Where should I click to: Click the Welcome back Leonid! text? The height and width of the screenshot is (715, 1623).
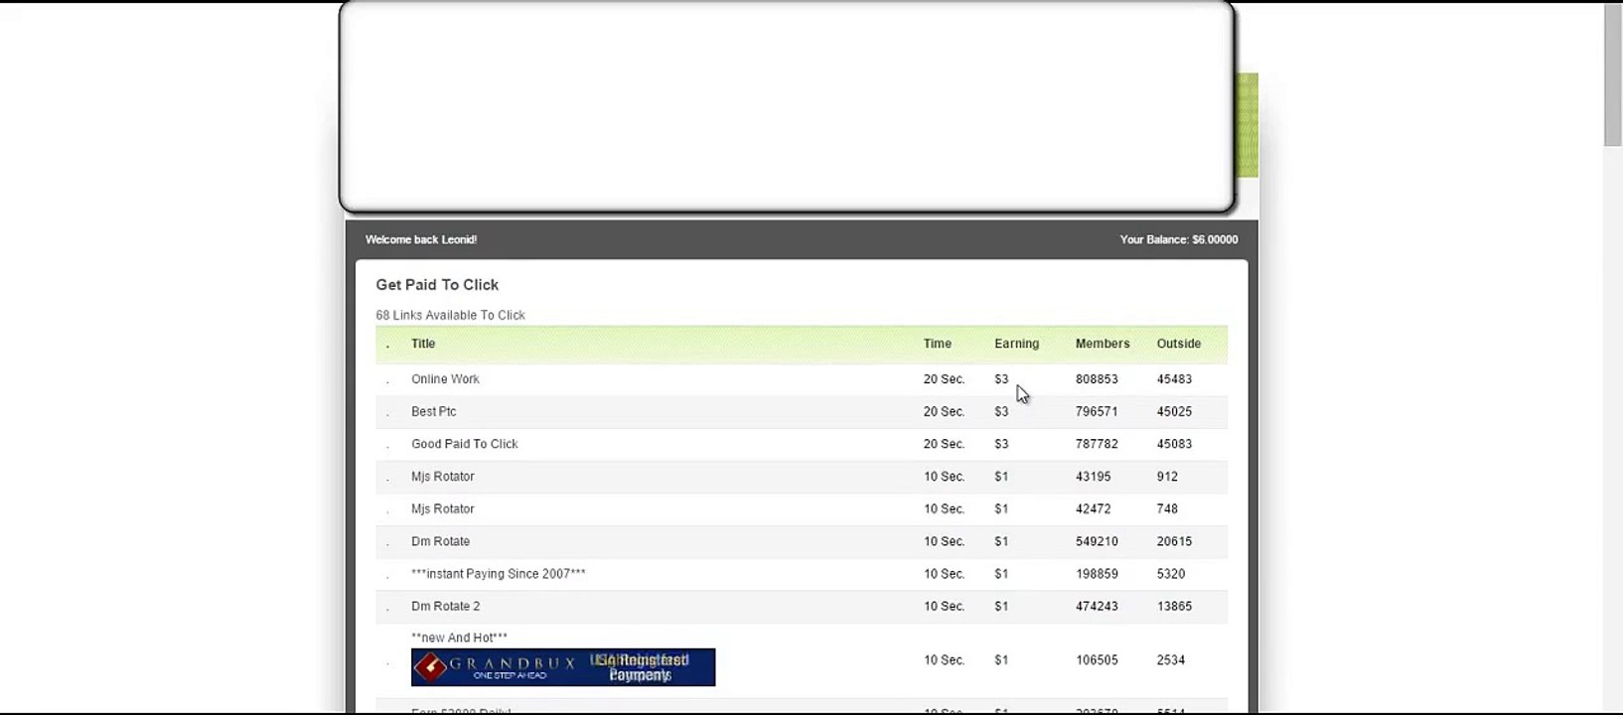(x=421, y=239)
